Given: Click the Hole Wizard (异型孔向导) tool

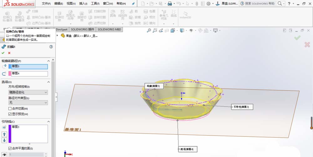Looking at the screenshot, I should [70, 15].
